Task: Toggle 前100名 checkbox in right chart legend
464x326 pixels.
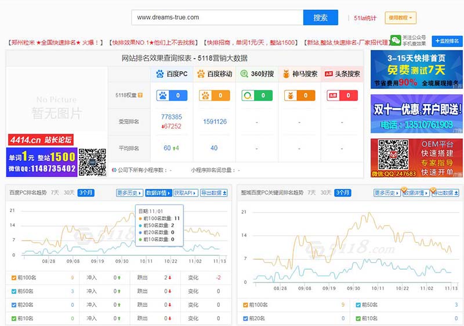Action: (x=245, y=305)
